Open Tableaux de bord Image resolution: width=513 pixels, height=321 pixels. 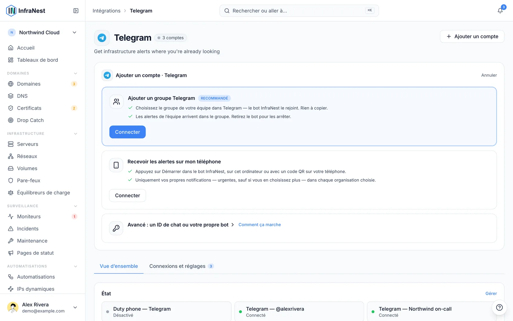(43, 60)
